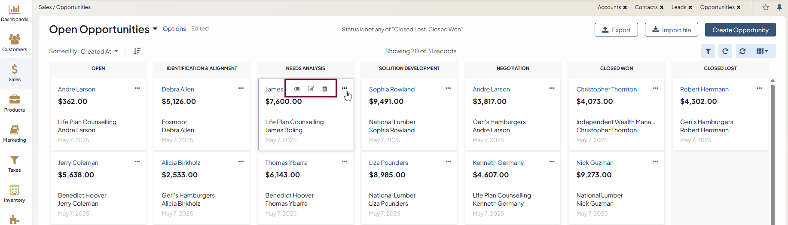Click the sync arrows icon
This screenshot has height=225, width=788.
[742, 51]
